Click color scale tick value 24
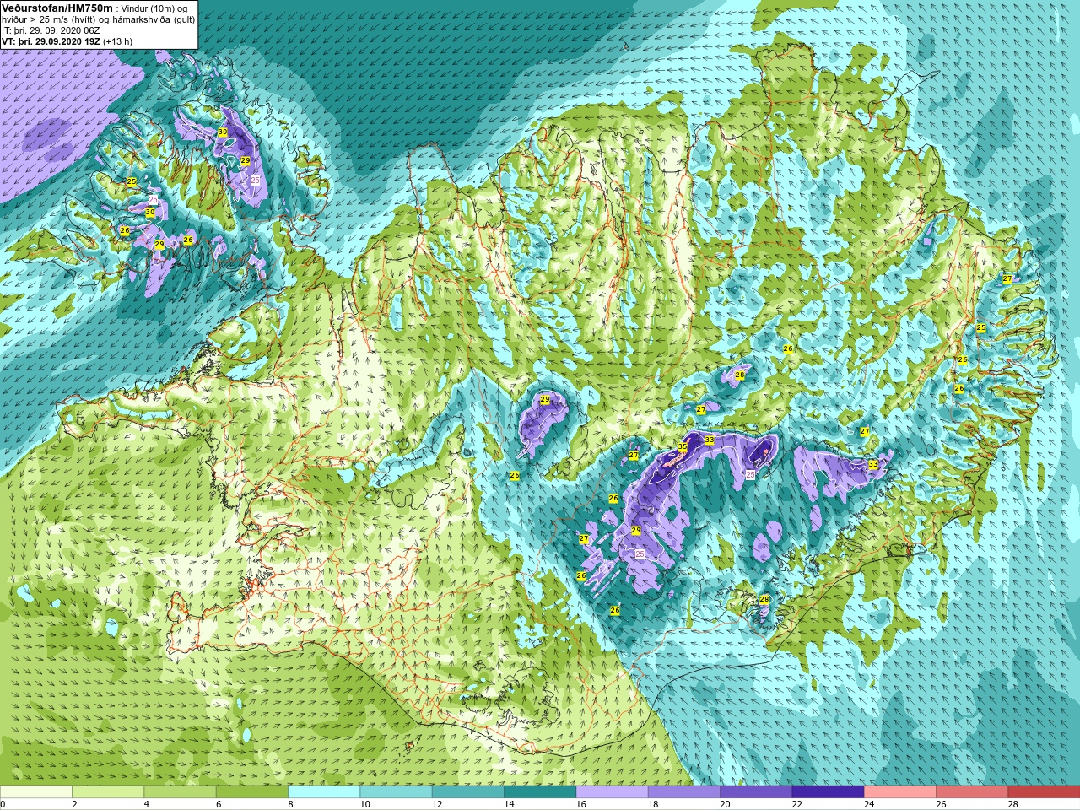This screenshot has width=1080, height=810. [x=869, y=804]
